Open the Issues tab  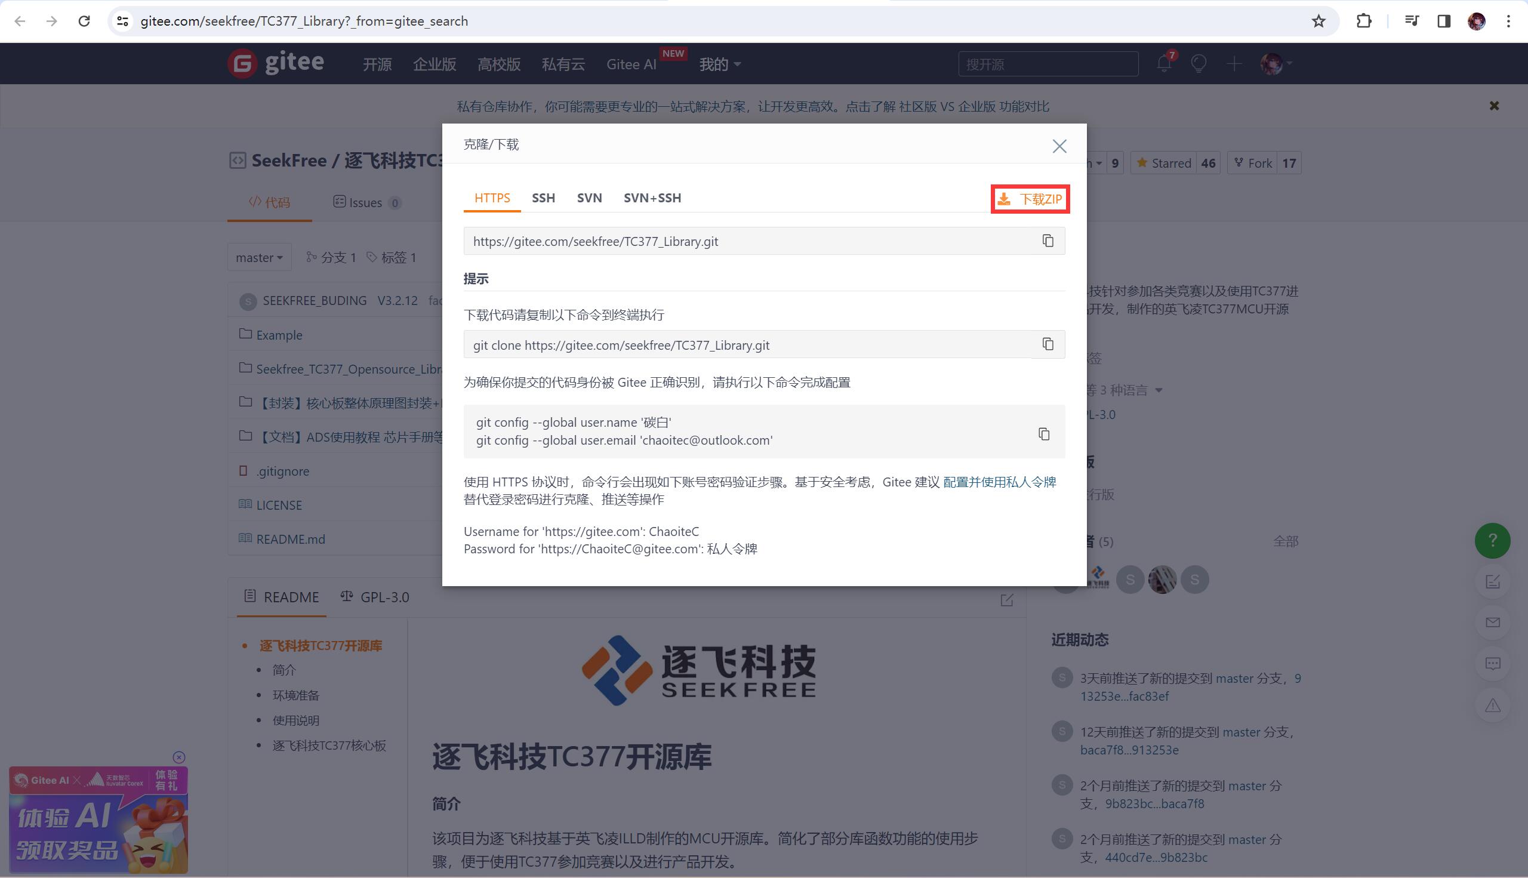[367, 202]
